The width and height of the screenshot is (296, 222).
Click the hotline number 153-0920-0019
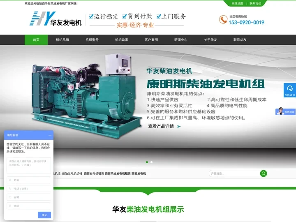tap(246, 23)
